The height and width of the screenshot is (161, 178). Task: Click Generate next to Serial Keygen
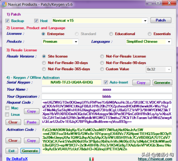point(162,82)
